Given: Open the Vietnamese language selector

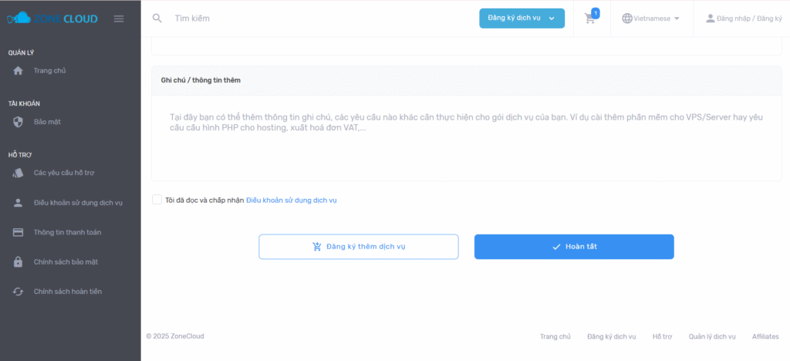Looking at the screenshot, I should [650, 19].
